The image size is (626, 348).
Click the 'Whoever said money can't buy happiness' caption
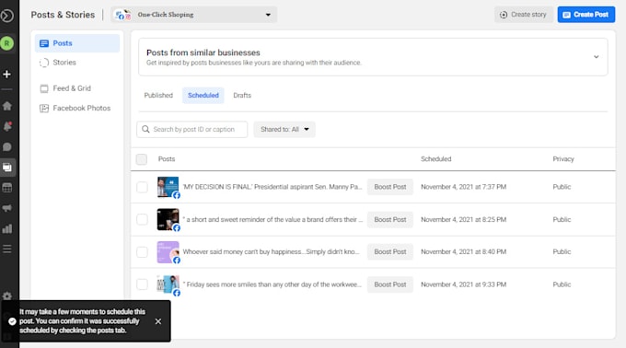[x=271, y=252]
